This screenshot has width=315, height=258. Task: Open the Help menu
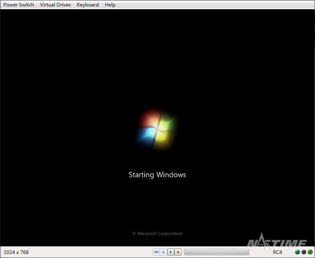(110, 5)
